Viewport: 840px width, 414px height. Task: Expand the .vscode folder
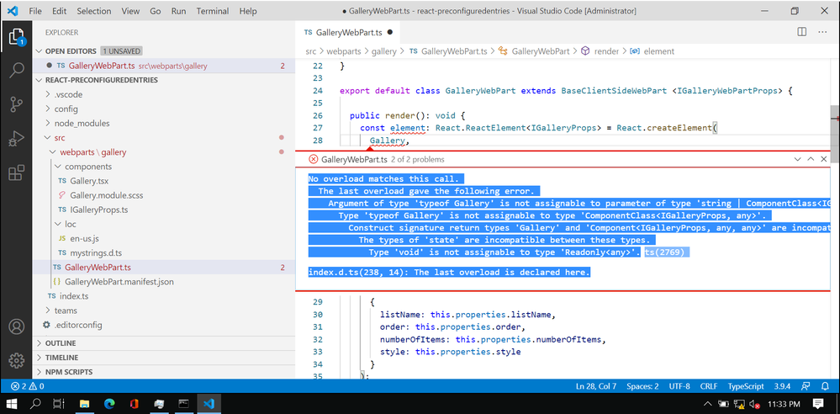pyautogui.click(x=163, y=94)
